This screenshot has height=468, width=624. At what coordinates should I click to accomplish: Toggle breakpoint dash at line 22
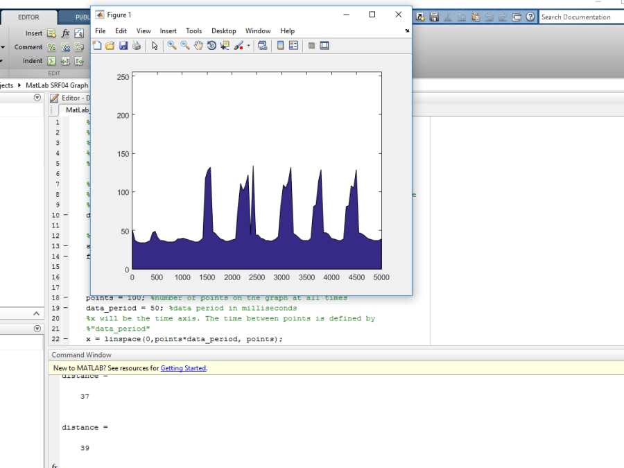click(x=66, y=339)
